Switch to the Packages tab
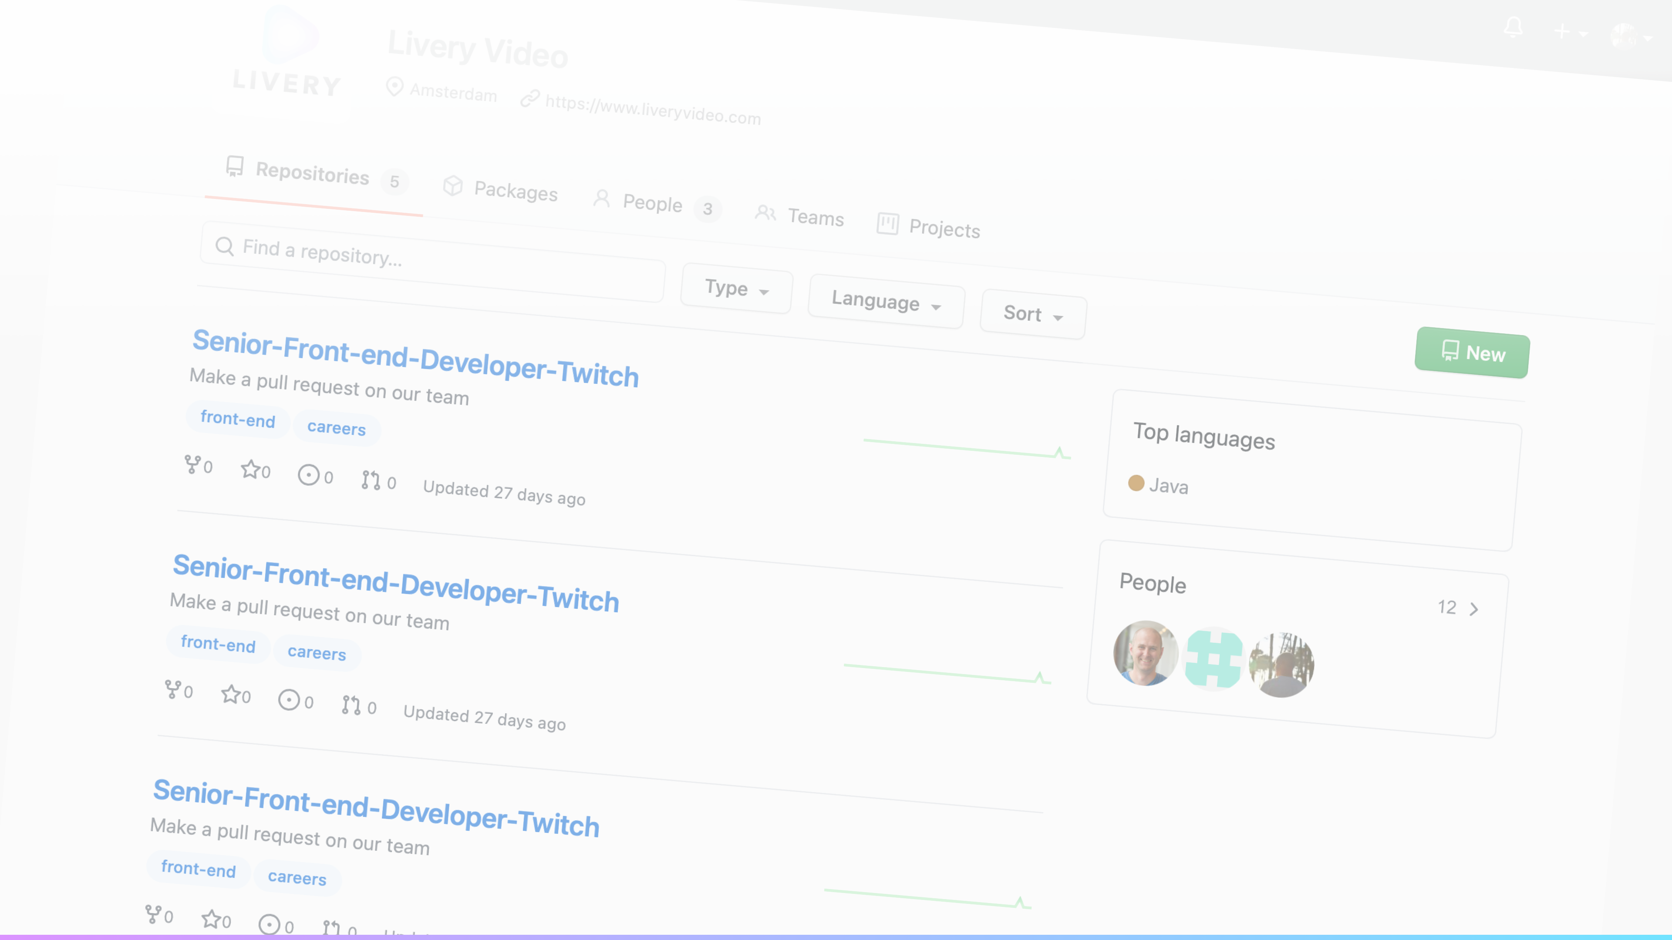1672x940 pixels. [500, 189]
